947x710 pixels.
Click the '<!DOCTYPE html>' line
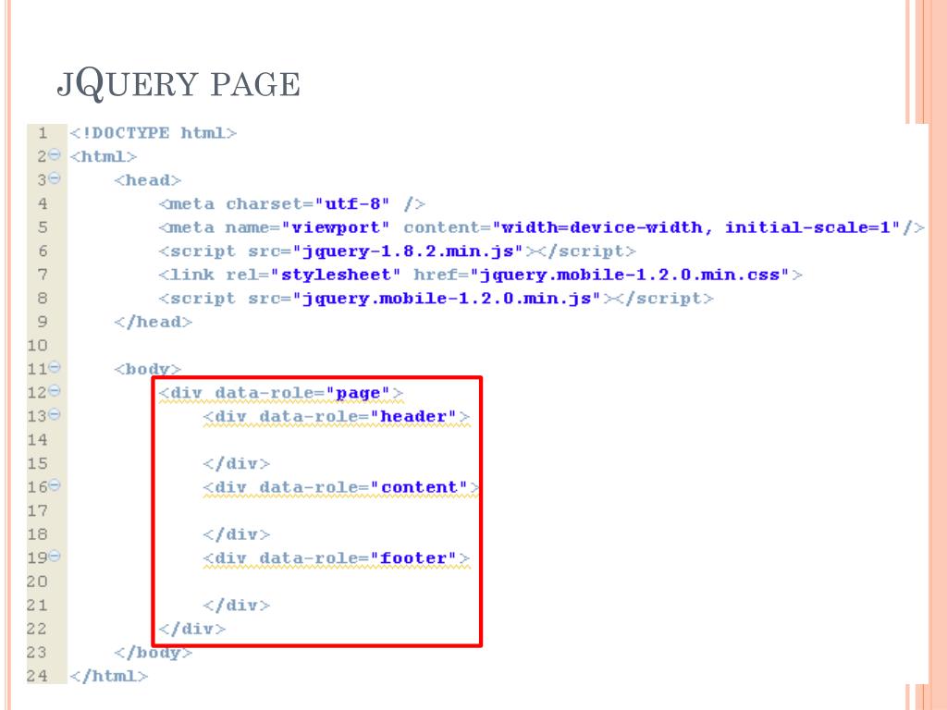click(x=154, y=133)
